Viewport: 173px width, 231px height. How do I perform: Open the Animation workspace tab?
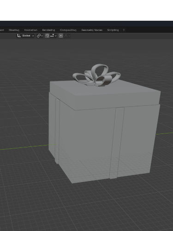(x=30, y=30)
